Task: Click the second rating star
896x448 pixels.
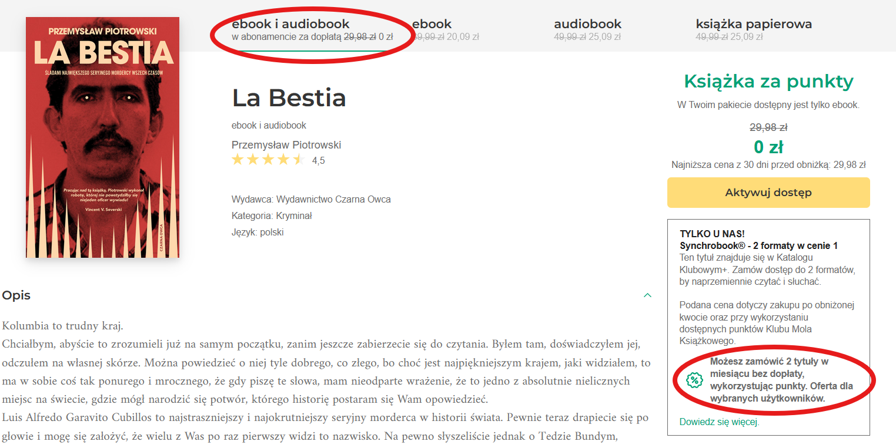Action: click(253, 160)
